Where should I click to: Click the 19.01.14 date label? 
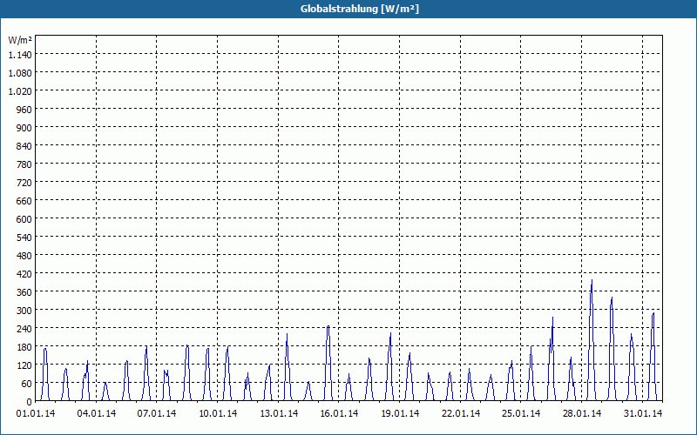click(400, 413)
